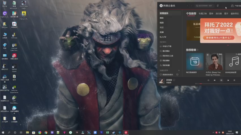Switch to the 排行榜 tab
The width and height of the screenshot is (241, 135).
click(x=219, y=13)
